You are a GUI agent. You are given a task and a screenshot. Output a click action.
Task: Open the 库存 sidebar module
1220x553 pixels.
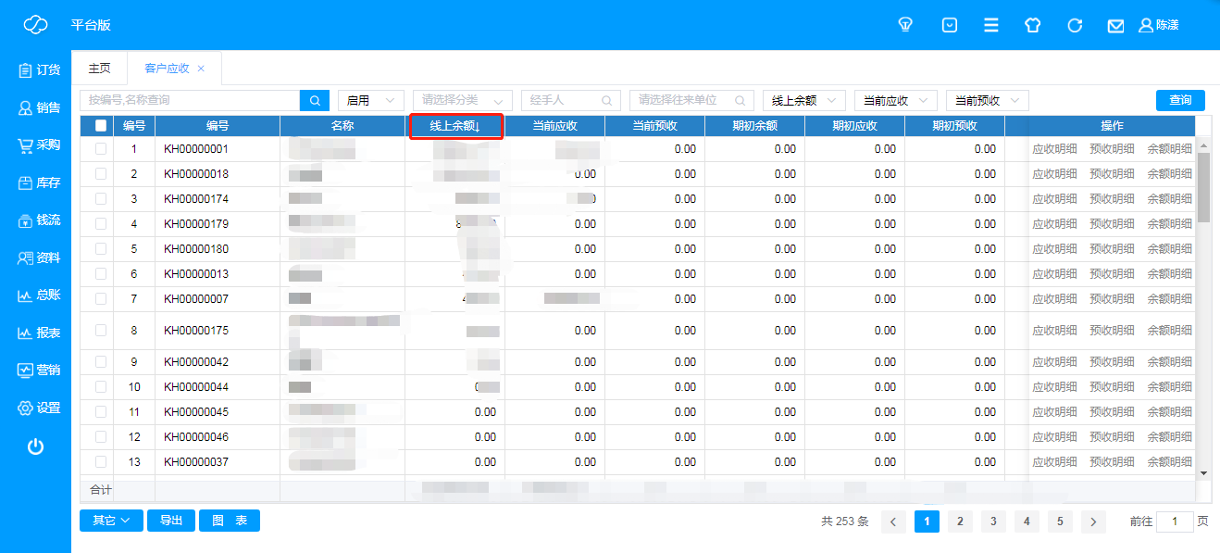38,182
